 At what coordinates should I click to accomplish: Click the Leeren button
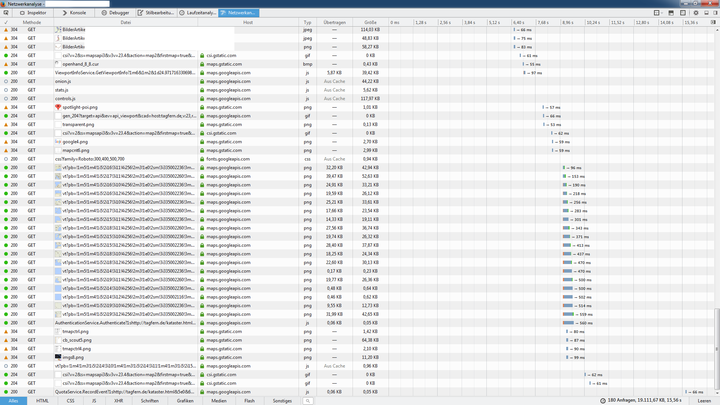pyautogui.click(x=704, y=401)
